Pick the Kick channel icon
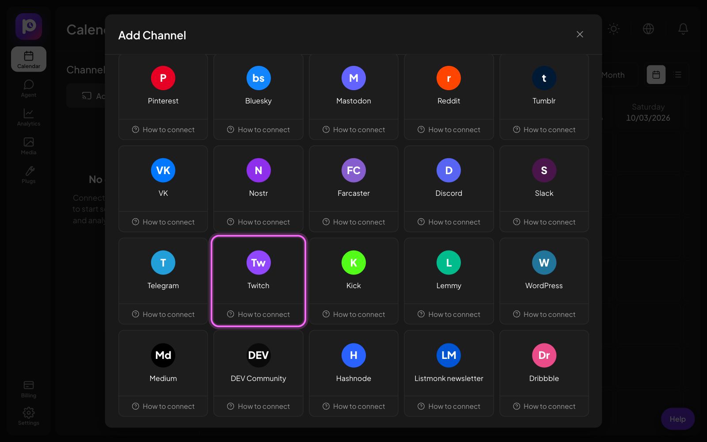Screen dimensions: 707x442 point(353,263)
